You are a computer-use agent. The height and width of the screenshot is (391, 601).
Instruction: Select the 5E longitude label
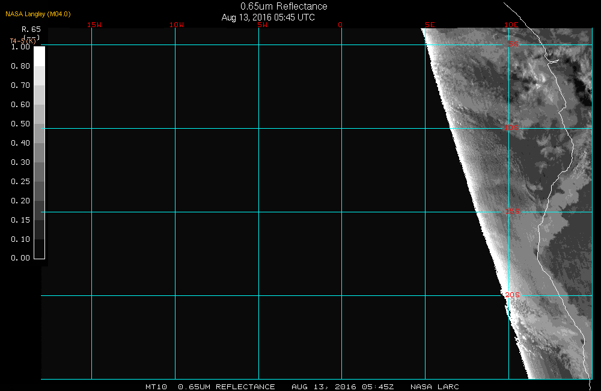pos(429,25)
